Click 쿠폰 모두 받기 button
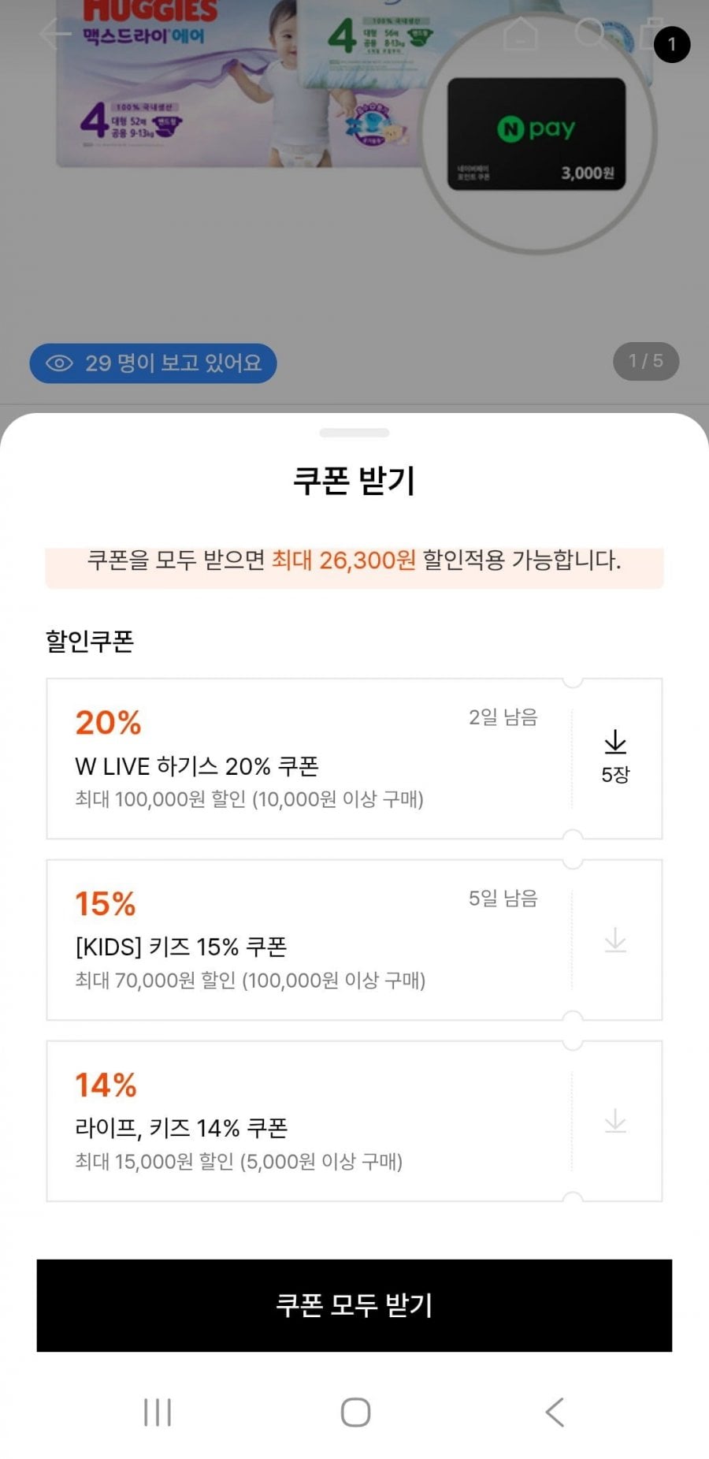This screenshot has width=709, height=1459. (x=354, y=1305)
